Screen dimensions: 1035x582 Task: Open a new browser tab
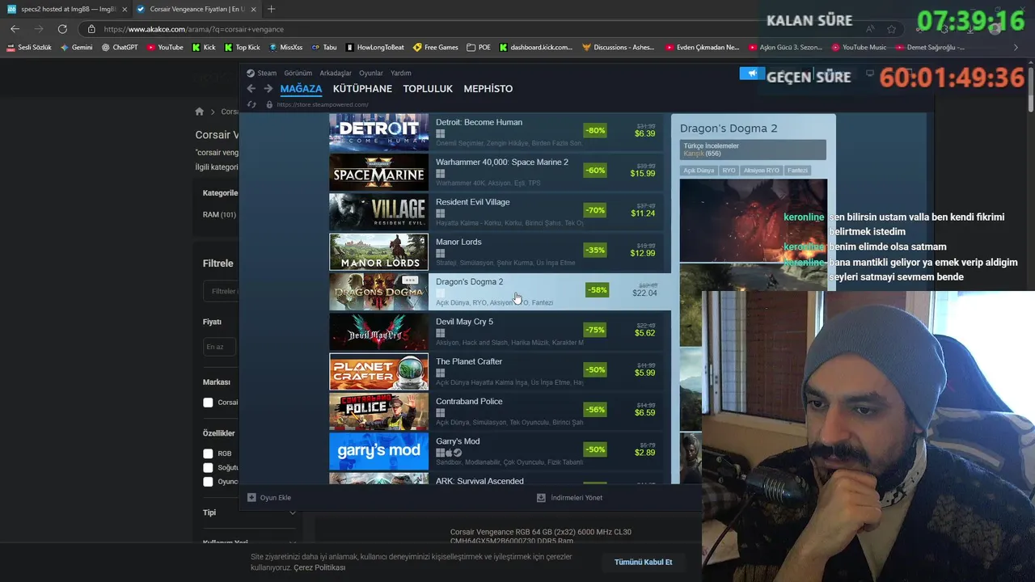click(x=271, y=9)
